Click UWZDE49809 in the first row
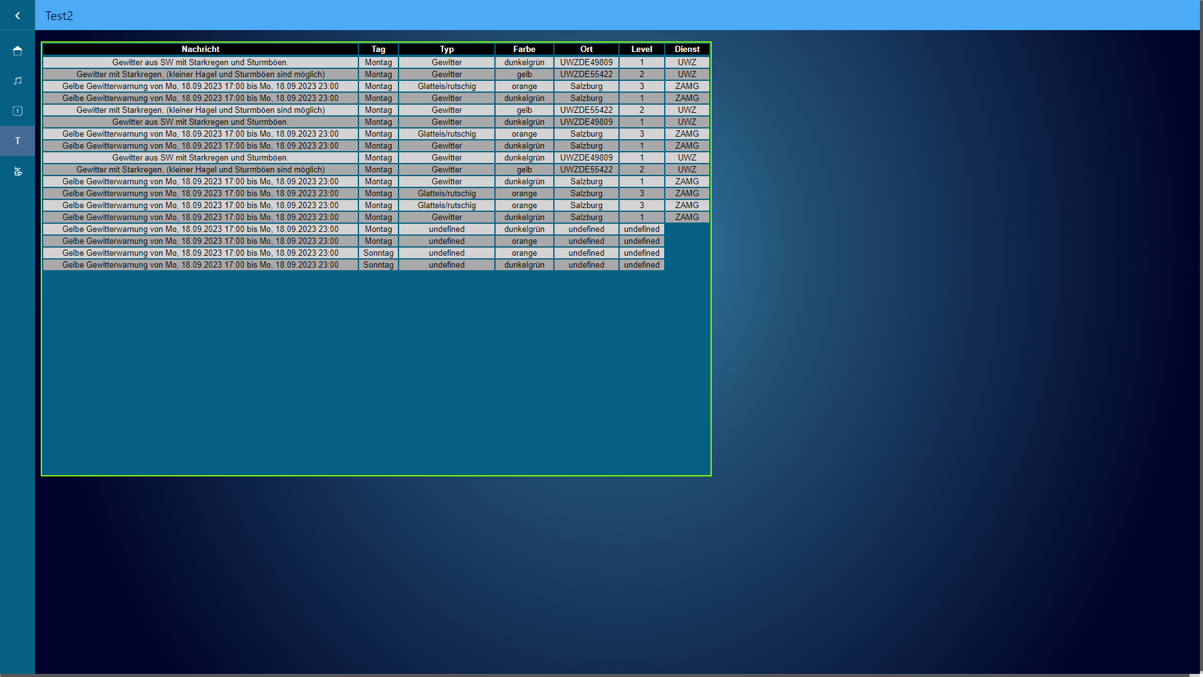1203x677 pixels. [586, 62]
